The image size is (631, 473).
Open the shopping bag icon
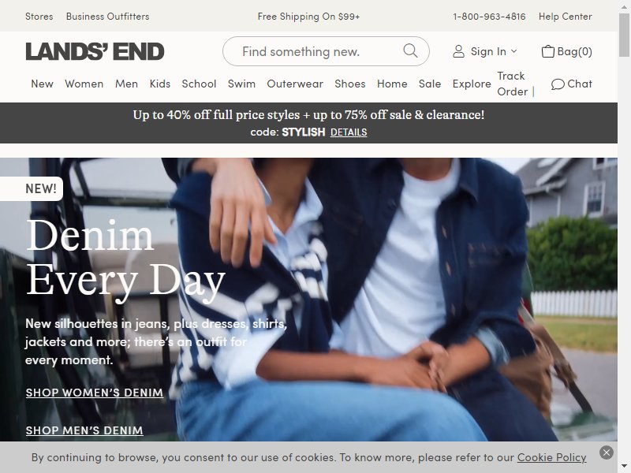click(x=547, y=51)
